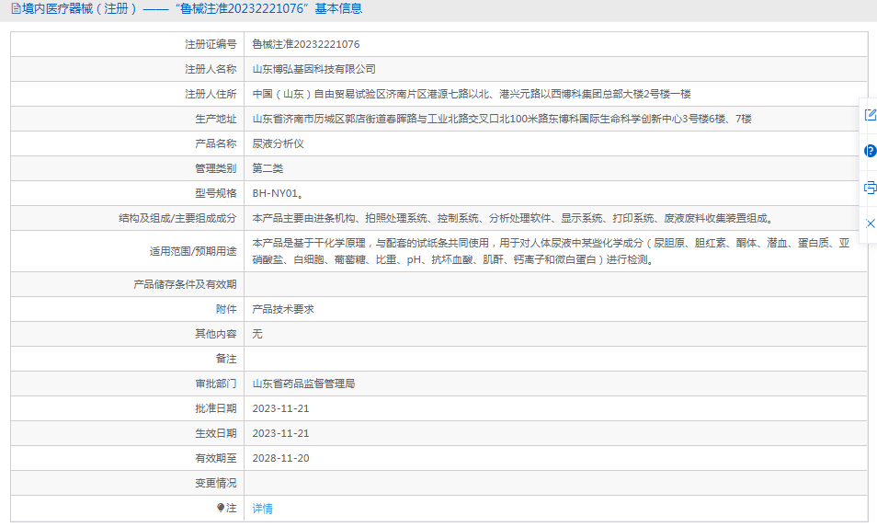
Task: Click the 结构及组成/主要组成成分 label
Action: pyautogui.click(x=177, y=218)
